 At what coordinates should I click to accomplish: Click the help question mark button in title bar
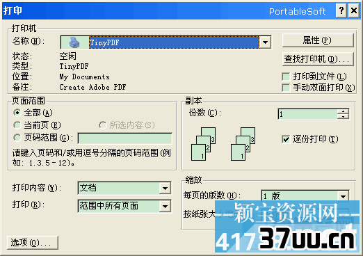tap(341, 10)
